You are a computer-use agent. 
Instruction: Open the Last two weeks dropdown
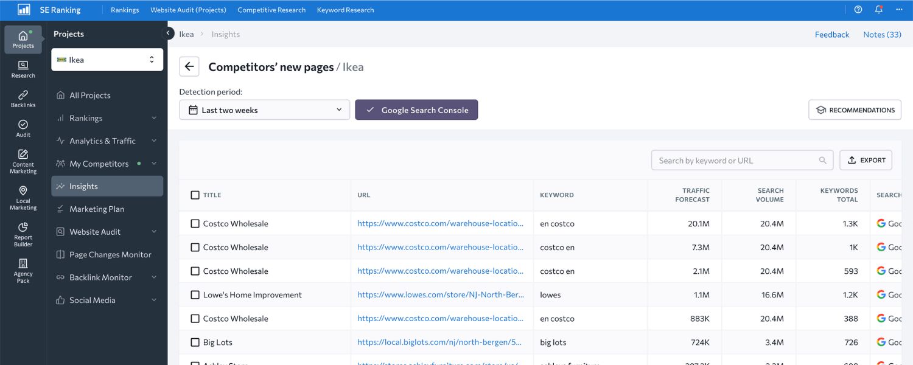pos(265,110)
